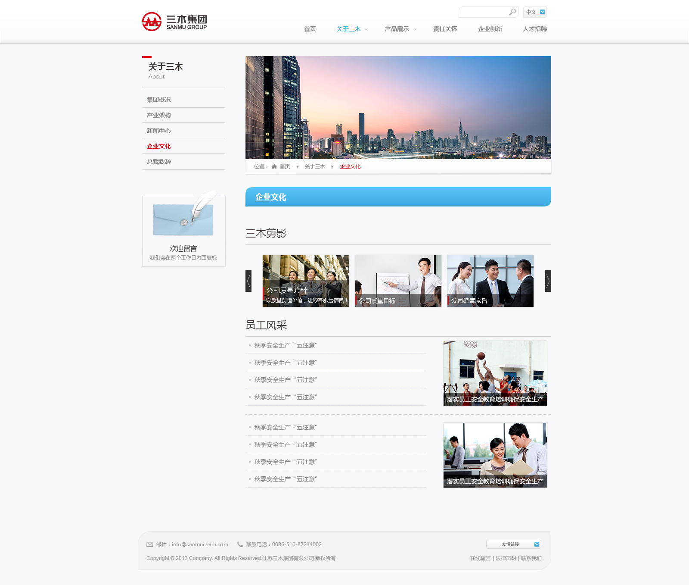Click the info@sanmuchem.com email text
Screen dimensions: 689x585
pos(200,544)
